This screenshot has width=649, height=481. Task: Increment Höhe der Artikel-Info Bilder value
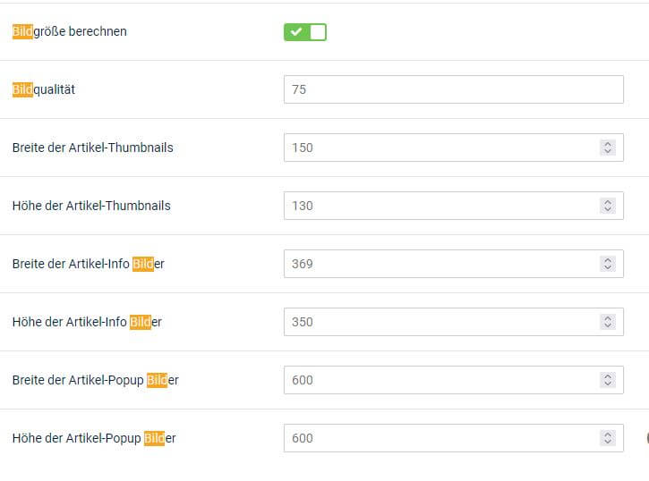coord(608,317)
